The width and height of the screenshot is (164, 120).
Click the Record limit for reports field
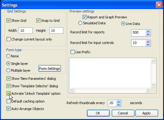point(139,33)
